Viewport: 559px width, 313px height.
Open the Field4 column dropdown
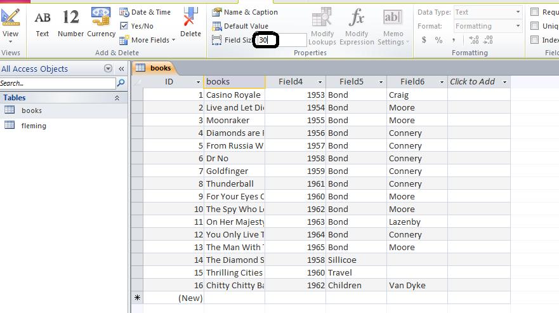click(x=320, y=82)
